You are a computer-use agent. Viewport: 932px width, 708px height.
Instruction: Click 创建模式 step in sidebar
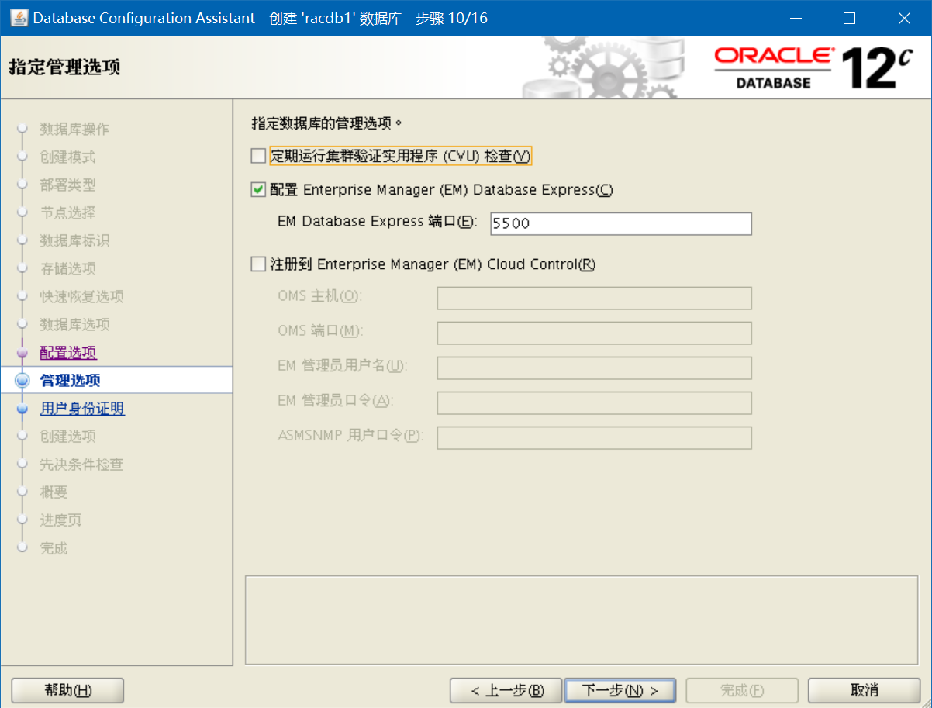click(x=67, y=157)
